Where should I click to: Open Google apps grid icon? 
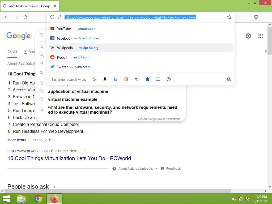point(261,36)
